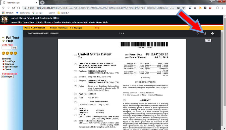Download the patent PDF
Viewport: 226px width, 130px height.
pos(205,33)
